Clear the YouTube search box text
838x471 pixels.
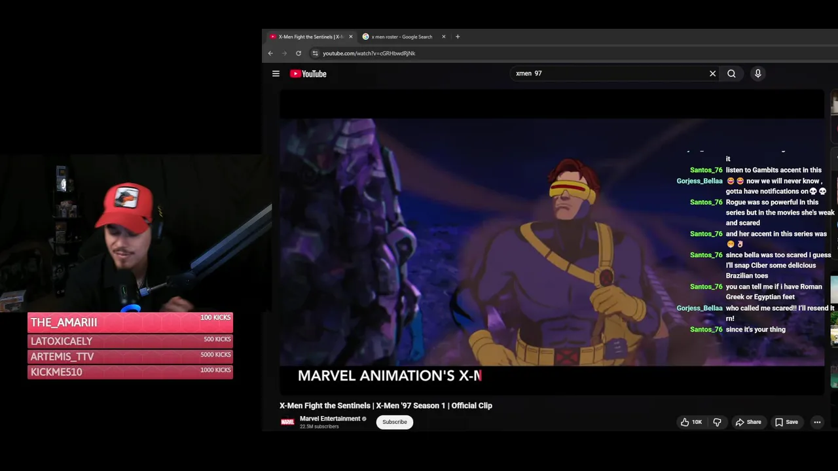pos(712,74)
